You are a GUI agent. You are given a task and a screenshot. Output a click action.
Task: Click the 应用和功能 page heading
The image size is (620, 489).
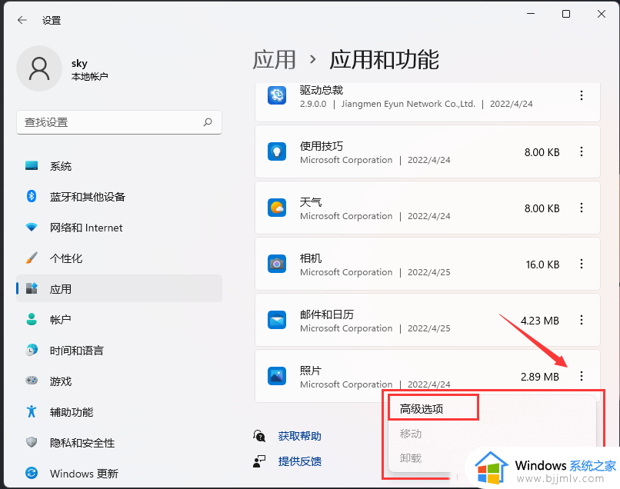click(x=384, y=60)
